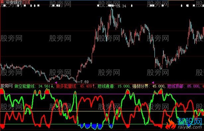Click the 7.69 low price label
The image size is (204, 131).
pyautogui.click(x=85, y=82)
